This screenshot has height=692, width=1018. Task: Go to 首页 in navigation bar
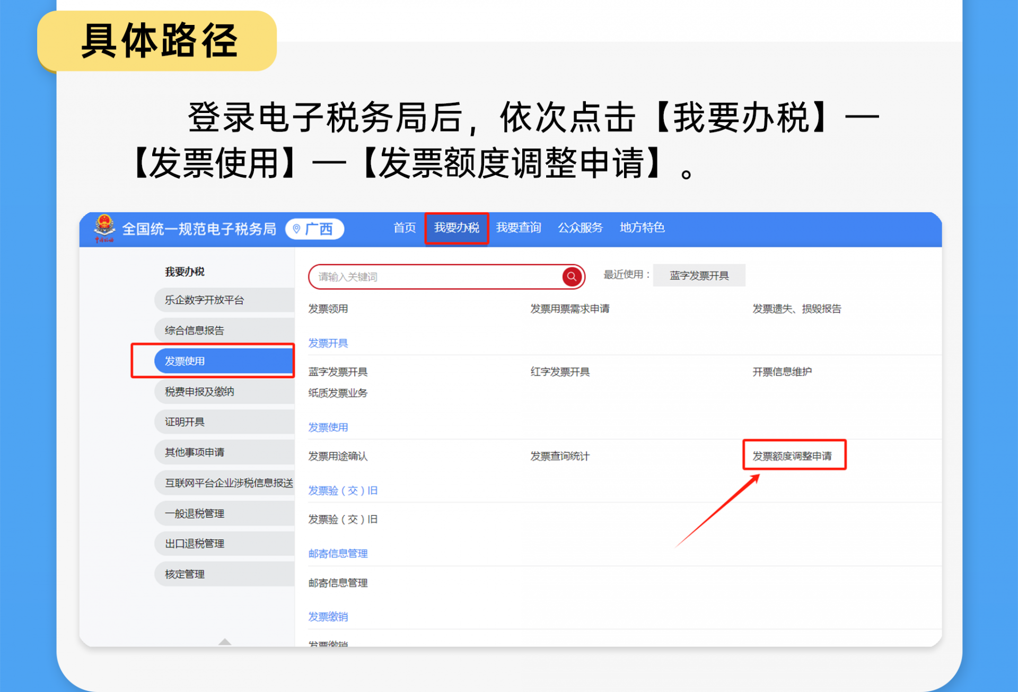(x=404, y=228)
